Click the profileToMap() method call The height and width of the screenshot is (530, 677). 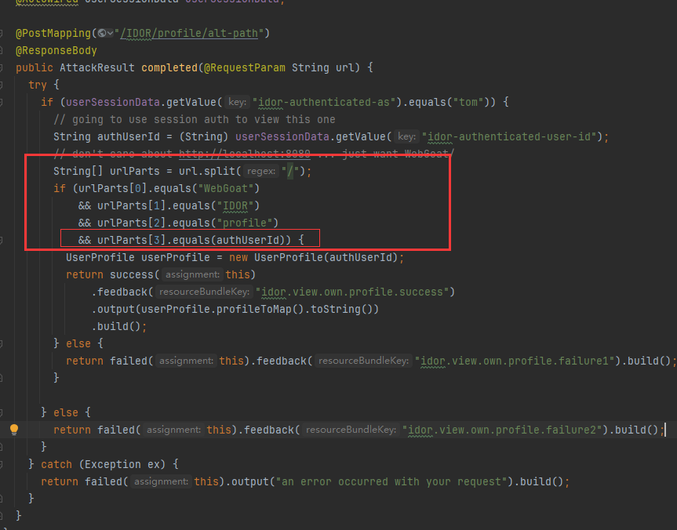click(x=260, y=310)
